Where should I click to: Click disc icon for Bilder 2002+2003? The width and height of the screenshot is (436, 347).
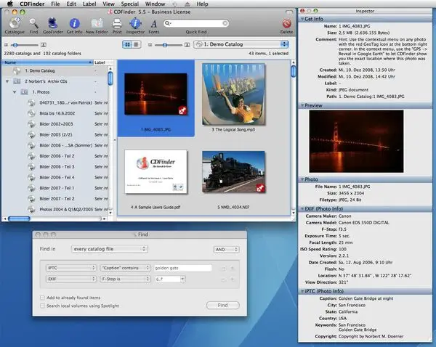31,124
